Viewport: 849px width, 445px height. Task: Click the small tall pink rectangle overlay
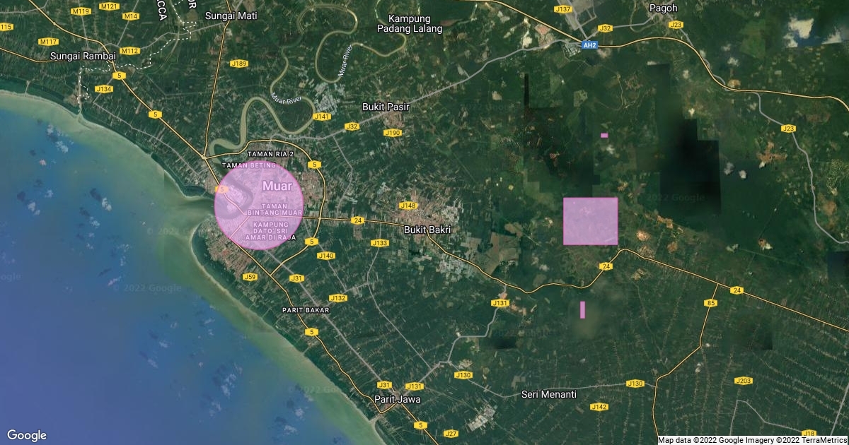click(582, 309)
